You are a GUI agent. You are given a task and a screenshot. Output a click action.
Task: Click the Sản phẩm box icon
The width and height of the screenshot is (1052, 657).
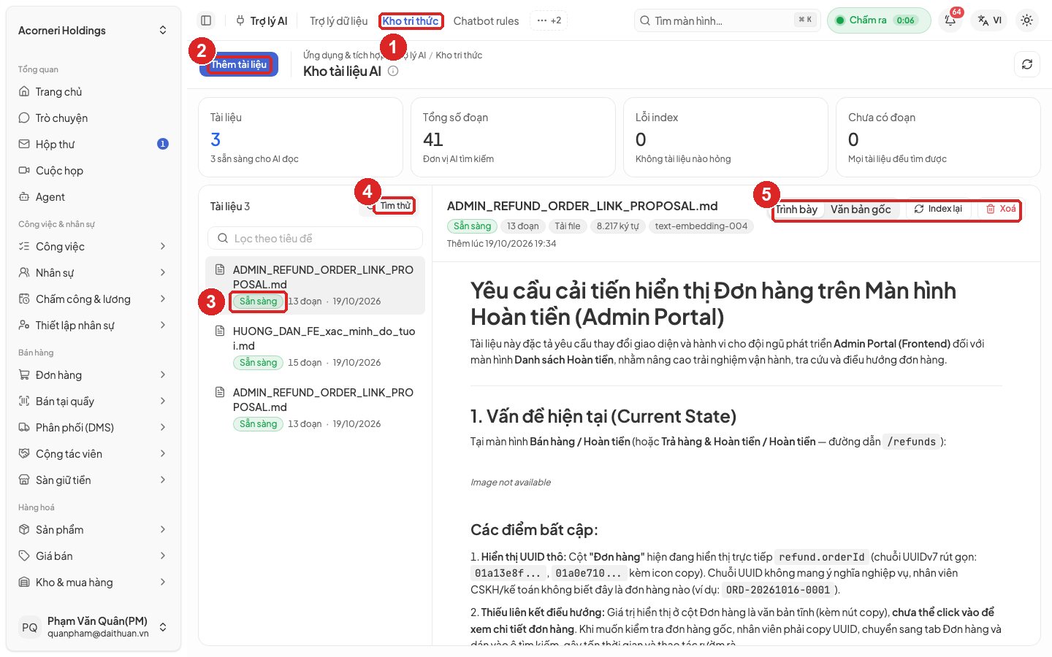click(24, 530)
